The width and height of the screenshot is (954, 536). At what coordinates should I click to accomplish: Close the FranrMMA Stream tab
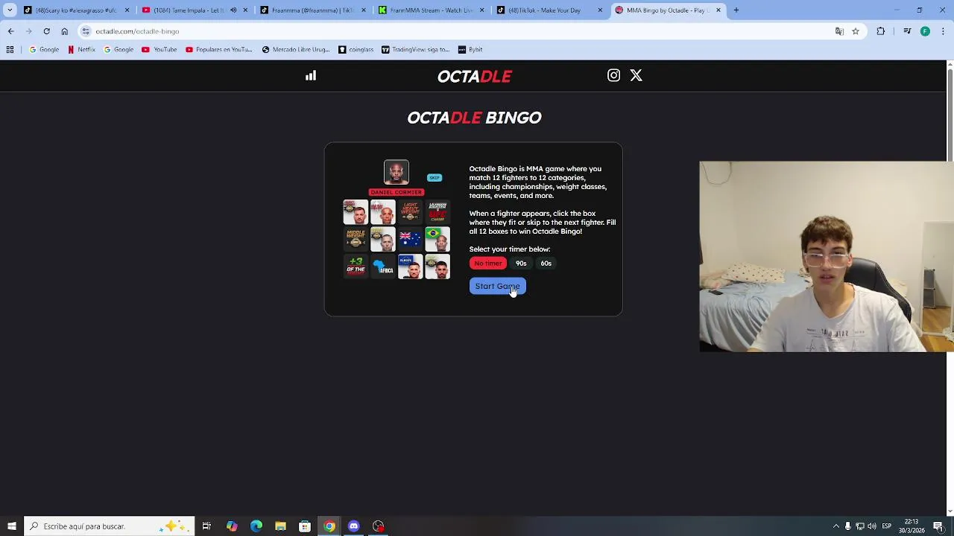481,10
